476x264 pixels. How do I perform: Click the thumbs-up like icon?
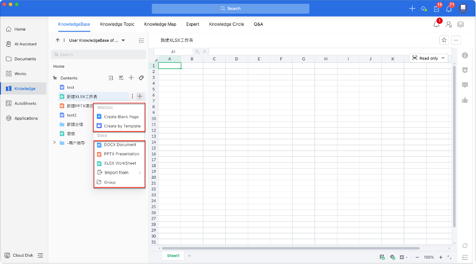pyautogui.click(x=465, y=100)
